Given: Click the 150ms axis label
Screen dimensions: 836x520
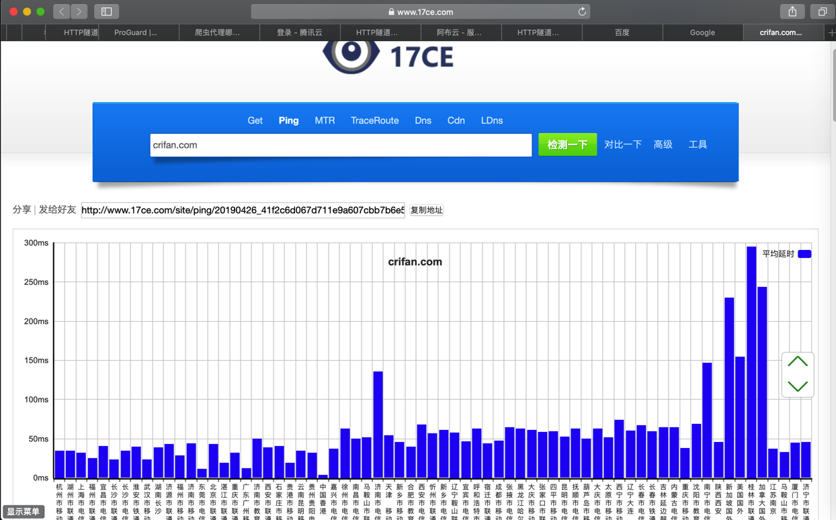Looking at the screenshot, I should (x=36, y=360).
